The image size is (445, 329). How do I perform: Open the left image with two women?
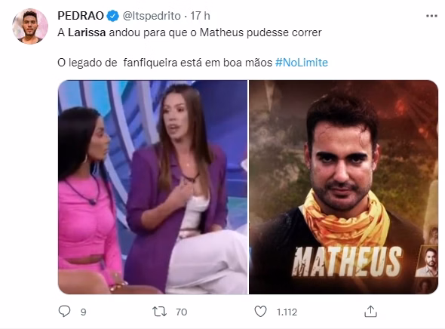coord(152,187)
